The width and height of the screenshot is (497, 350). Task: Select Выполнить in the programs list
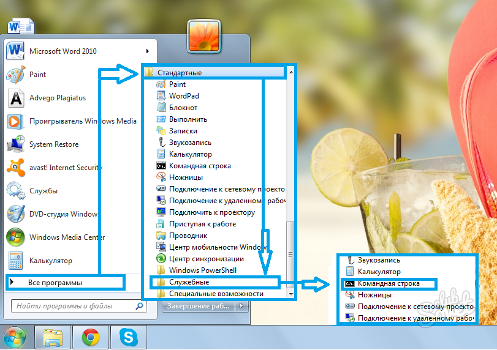[x=188, y=119]
